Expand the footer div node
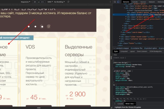The height and width of the screenshot is (109, 164). pyautogui.click(x=119, y=43)
